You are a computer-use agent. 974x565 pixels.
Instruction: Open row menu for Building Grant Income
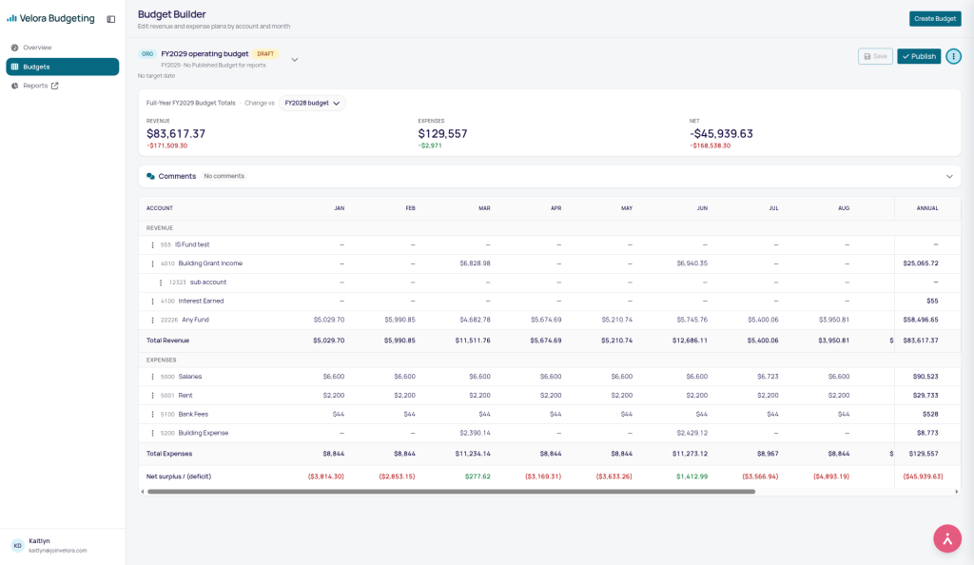[x=153, y=263]
